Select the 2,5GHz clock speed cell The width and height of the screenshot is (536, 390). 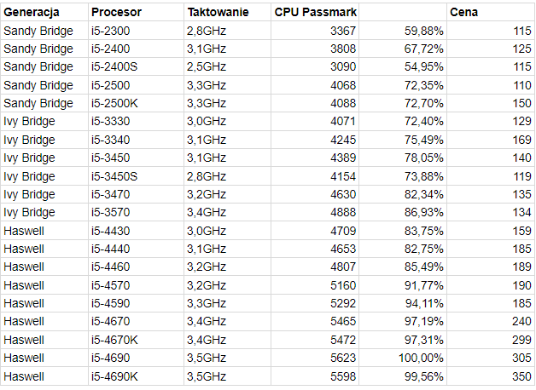pos(227,66)
